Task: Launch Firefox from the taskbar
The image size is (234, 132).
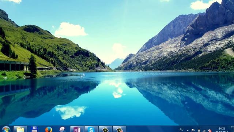Action: pyautogui.click(x=49, y=129)
